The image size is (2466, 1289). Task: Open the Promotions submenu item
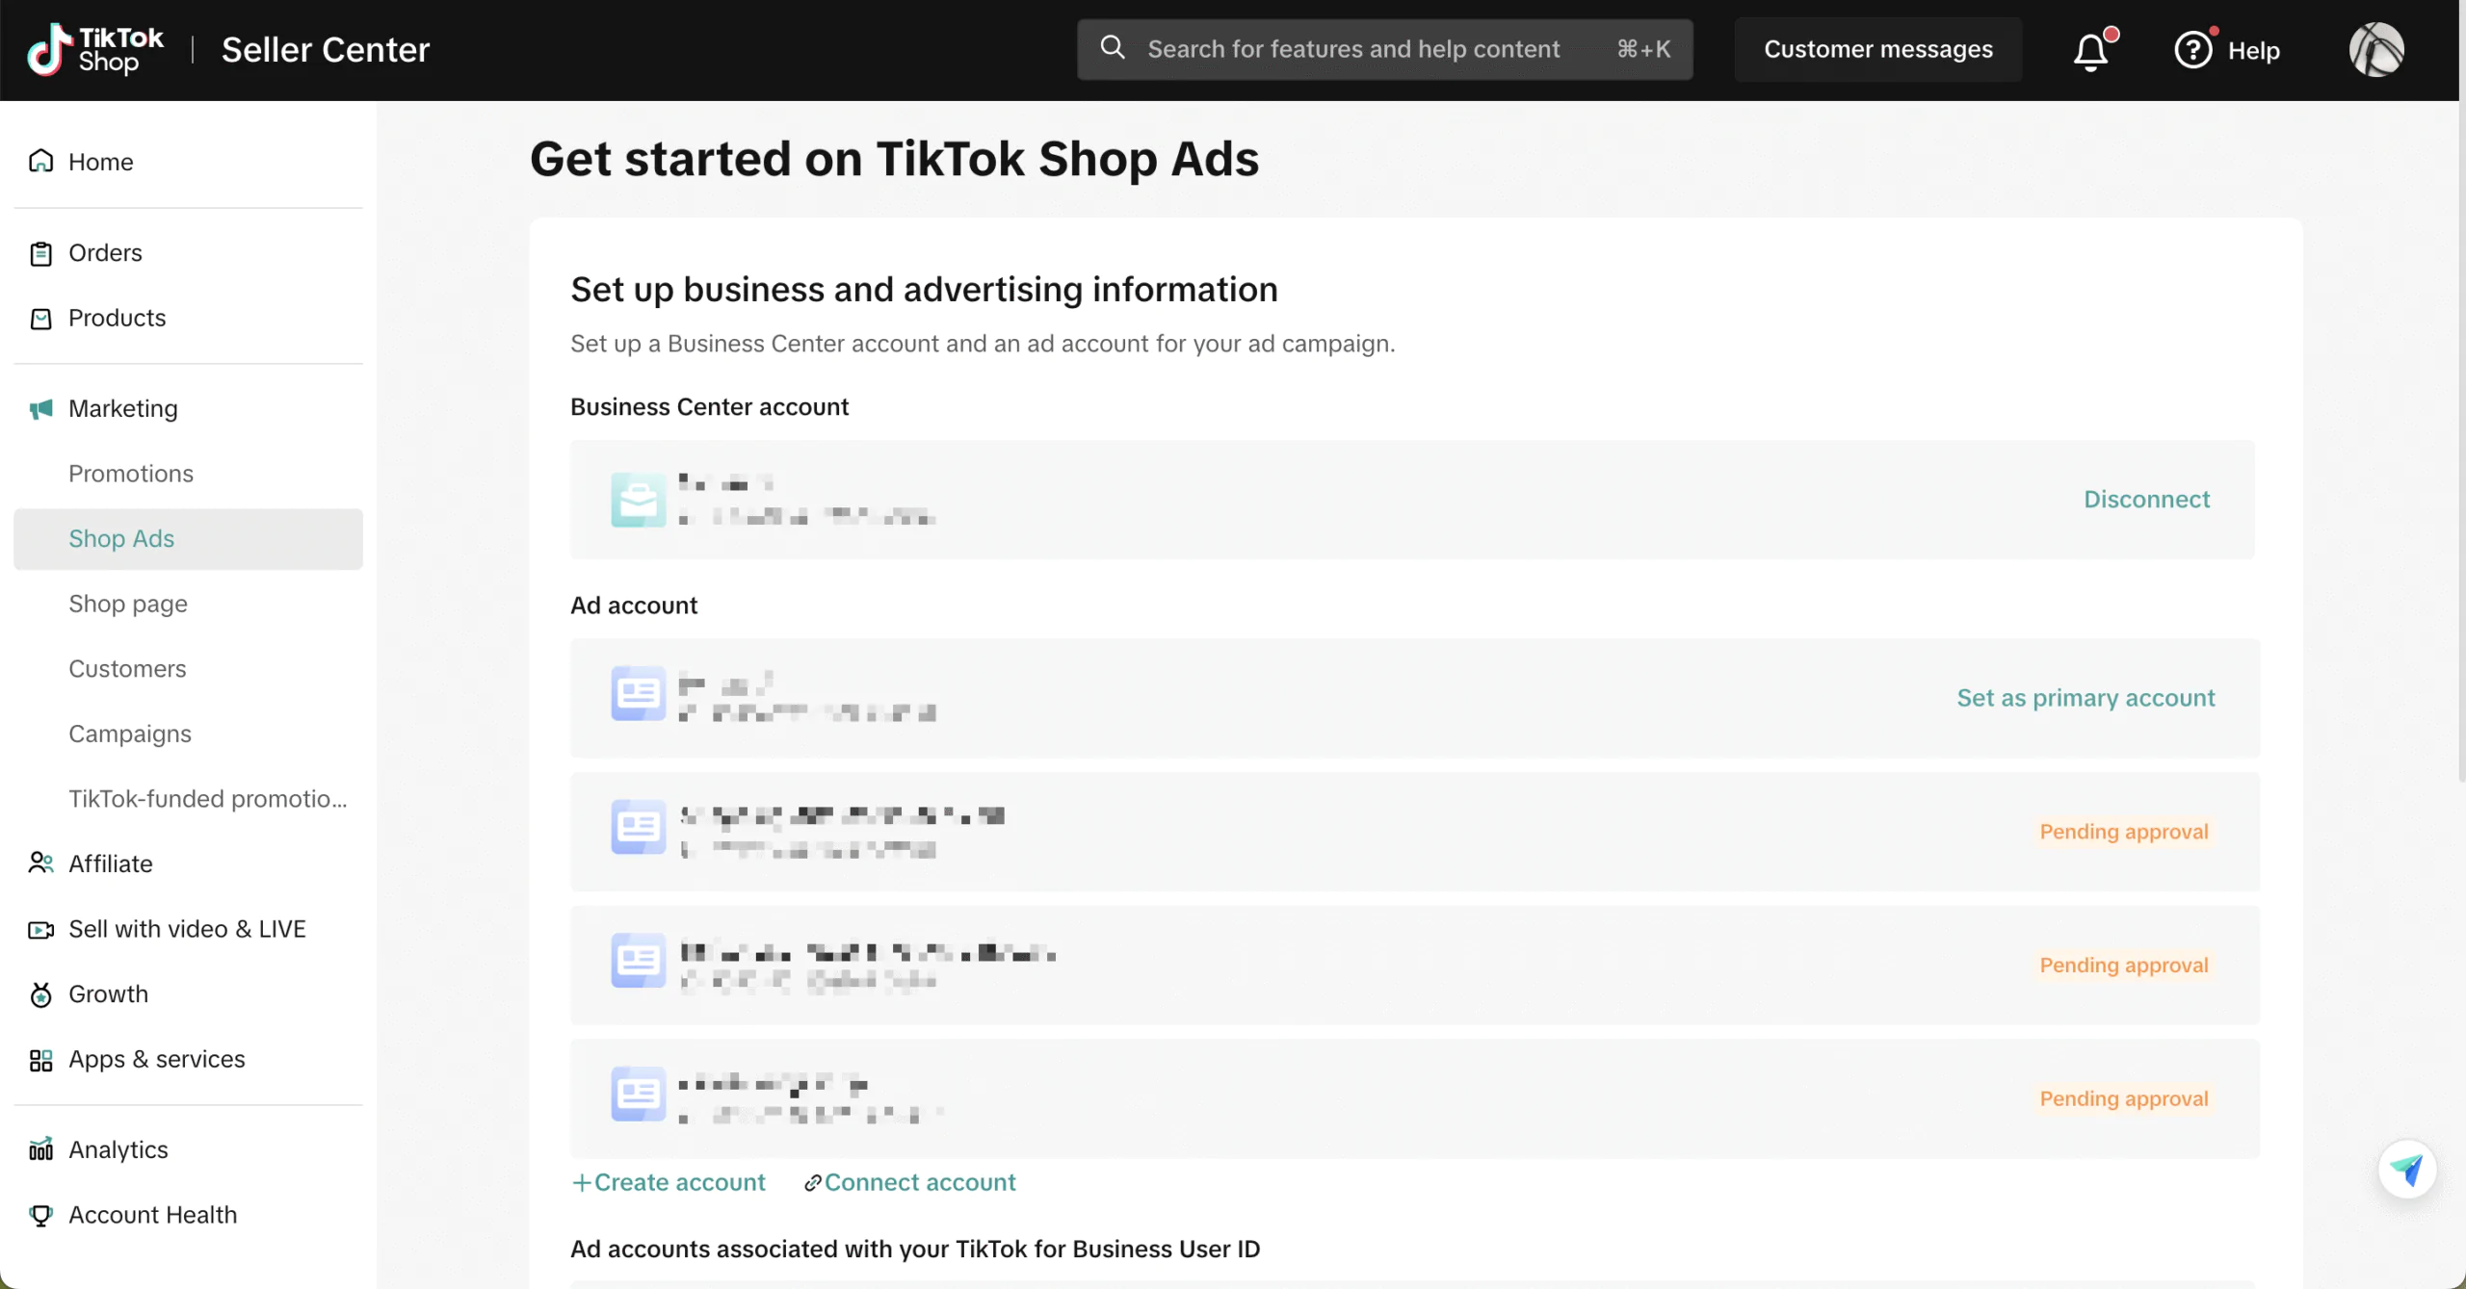(x=131, y=474)
